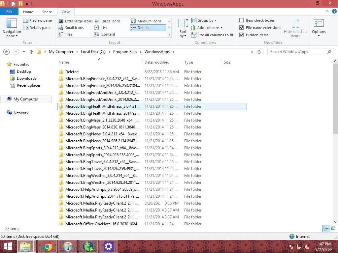This screenshot has height=253, width=338.
Task: Toggle the Details pane
Action: coord(37,28)
